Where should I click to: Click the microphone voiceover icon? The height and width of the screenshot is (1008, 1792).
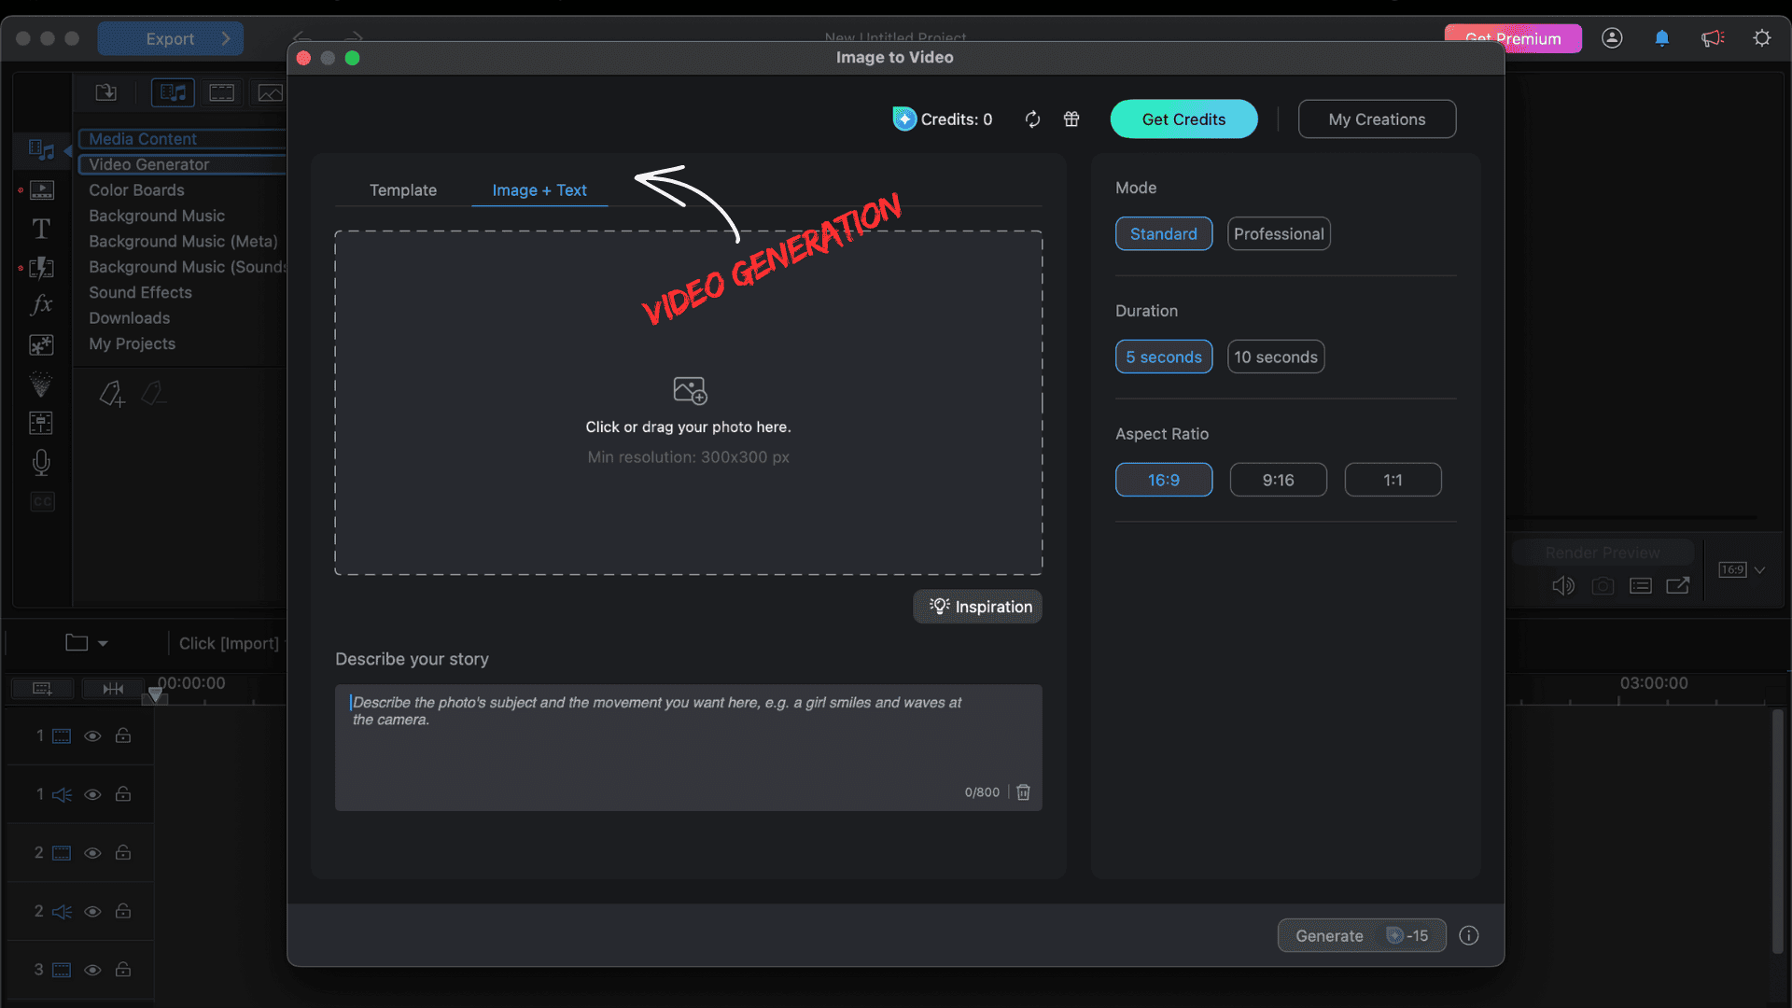tap(41, 463)
